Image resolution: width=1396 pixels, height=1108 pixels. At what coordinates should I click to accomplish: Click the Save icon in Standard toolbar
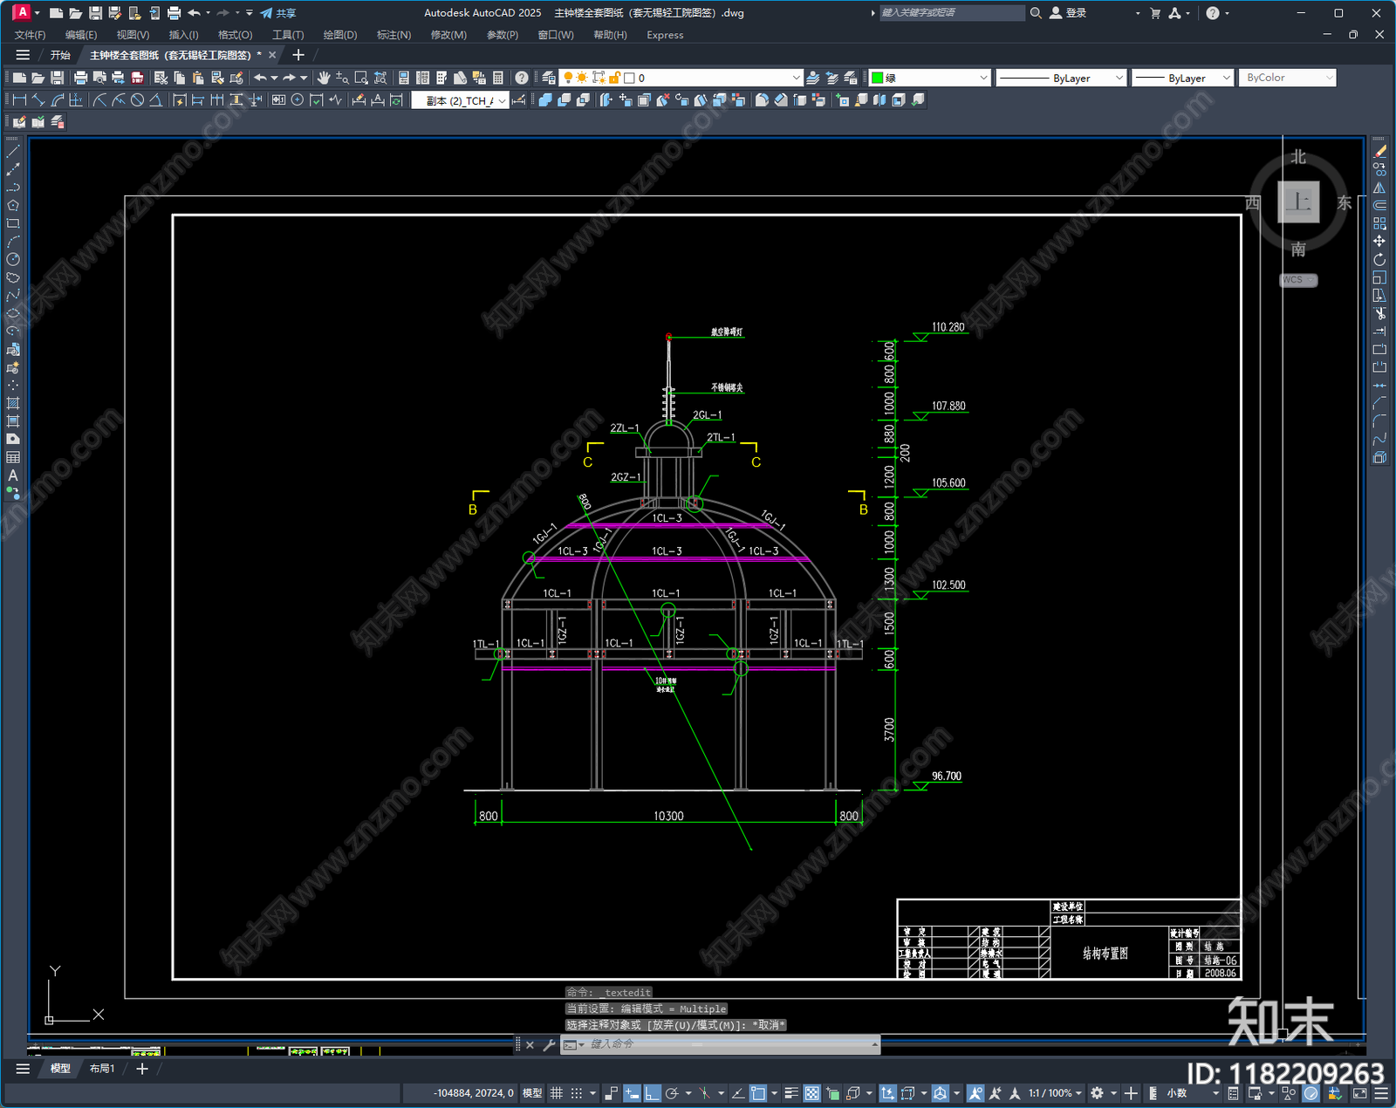[57, 78]
